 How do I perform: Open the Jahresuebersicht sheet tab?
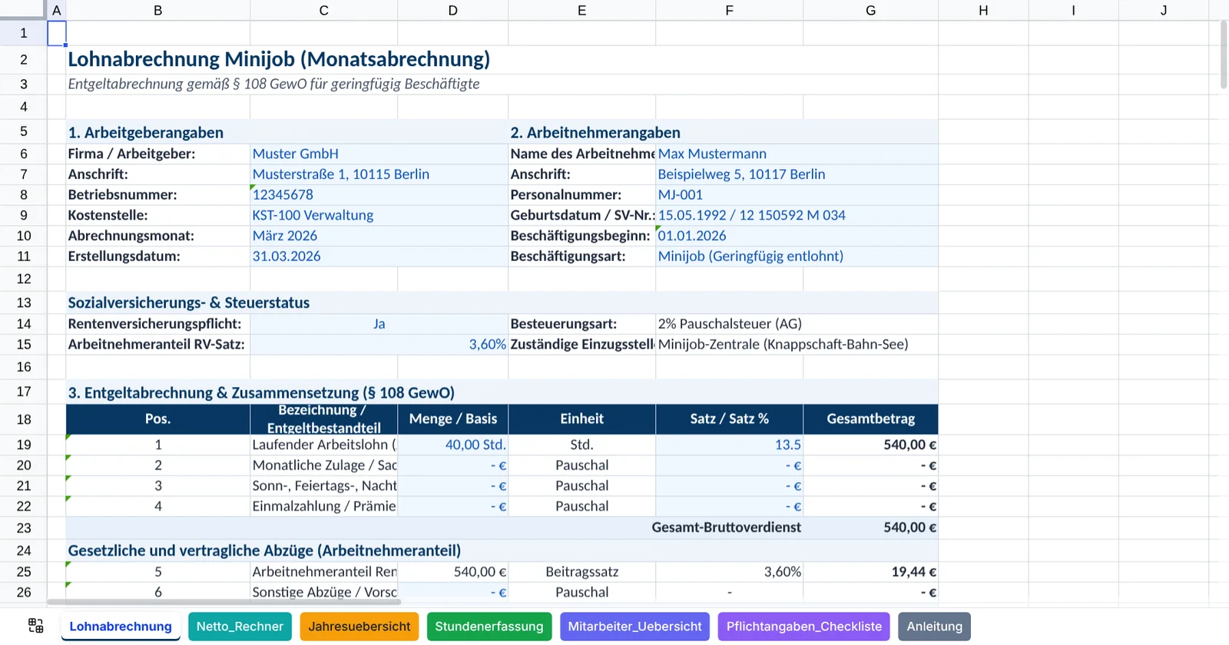(x=359, y=627)
